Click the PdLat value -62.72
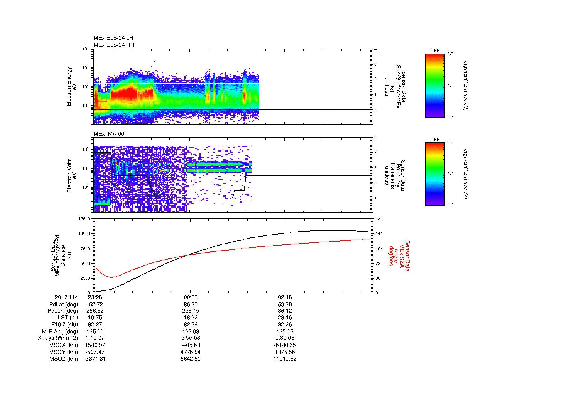Image resolution: width=588 pixels, height=416 pixels. click(x=95, y=305)
